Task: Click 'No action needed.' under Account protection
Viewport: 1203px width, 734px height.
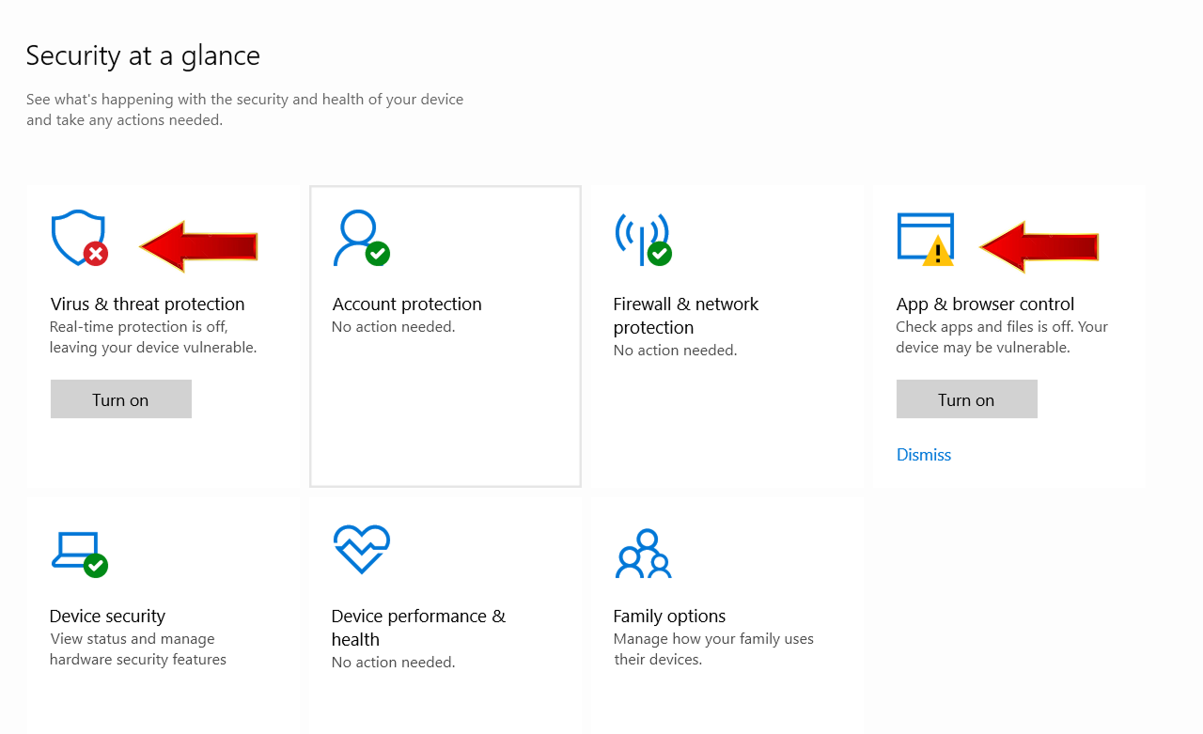Action: (x=394, y=327)
